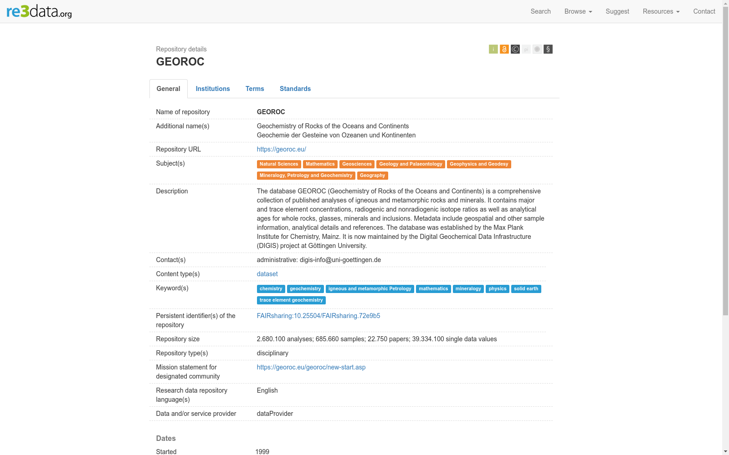Click the 'Repository type(s)' row label

click(182, 353)
